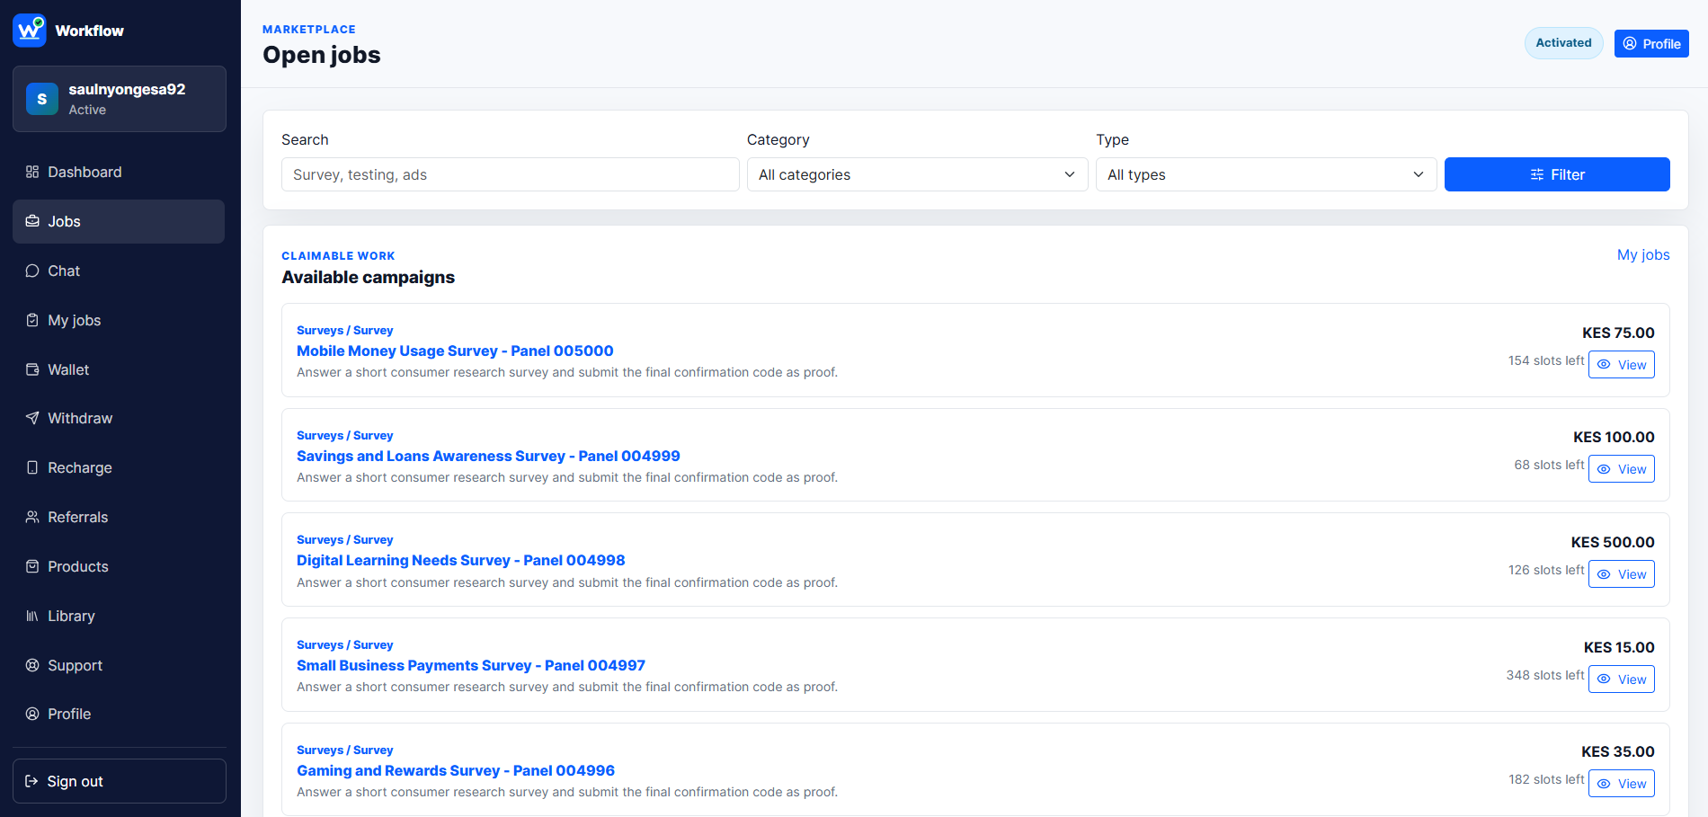This screenshot has height=817, width=1708.
Task: Click the "154 slots left" text
Action: tap(1546, 360)
